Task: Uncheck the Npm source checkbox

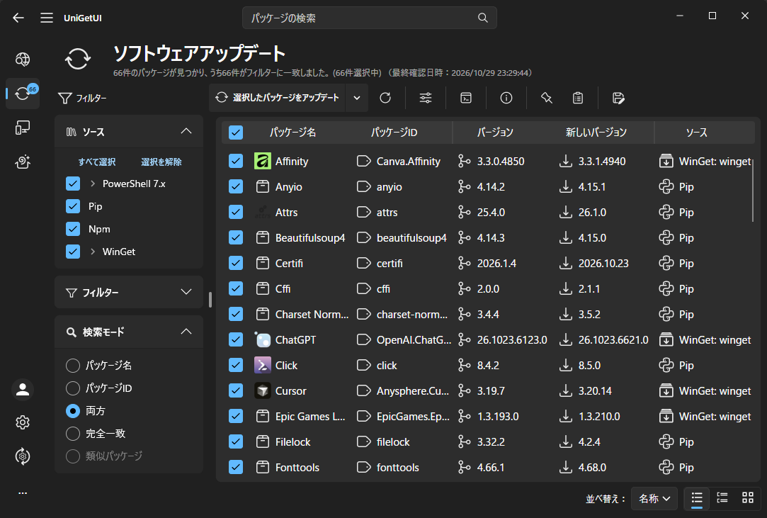Action: [x=73, y=229]
